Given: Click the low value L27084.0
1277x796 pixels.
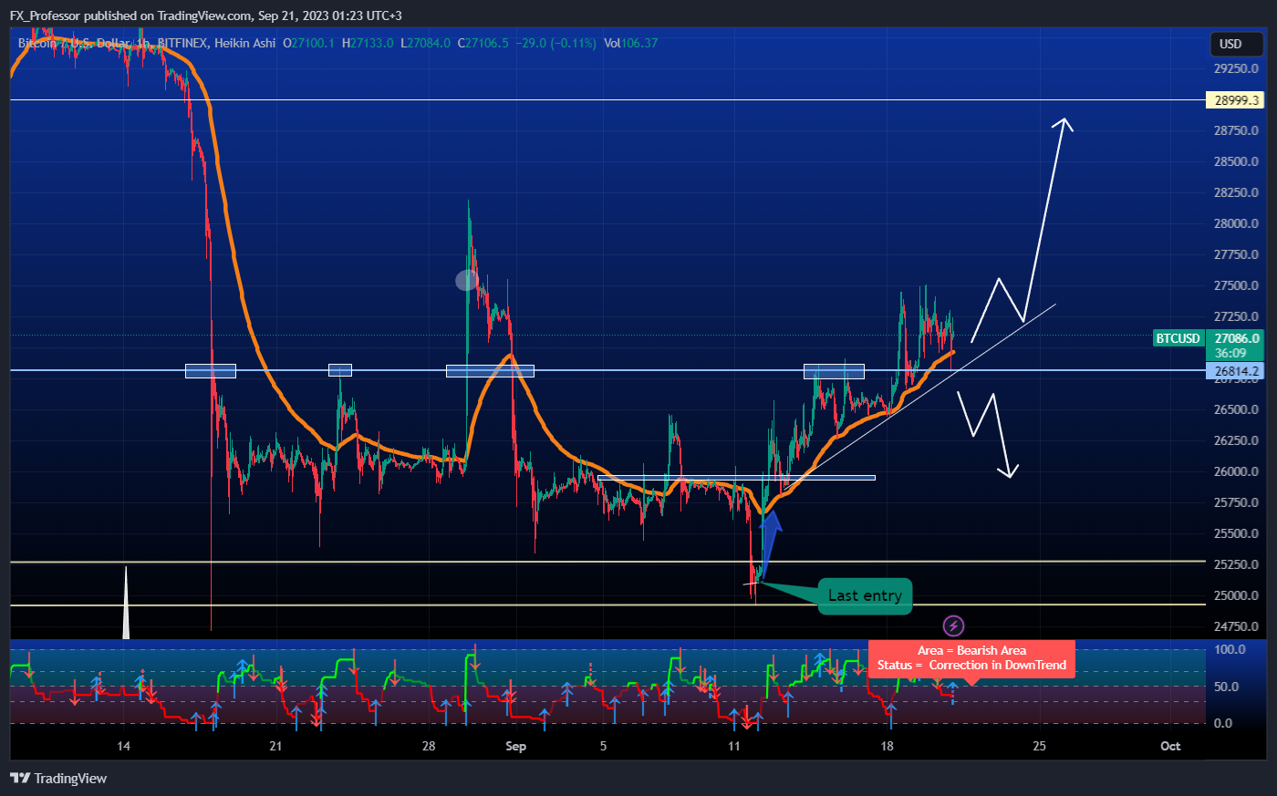Looking at the screenshot, I should point(425,43).
